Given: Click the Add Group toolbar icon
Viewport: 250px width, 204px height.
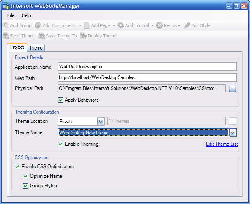Looking at the screenshot, I should [6, 25].
